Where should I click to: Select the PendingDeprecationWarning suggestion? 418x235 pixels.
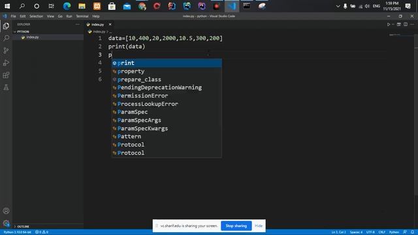167,87
